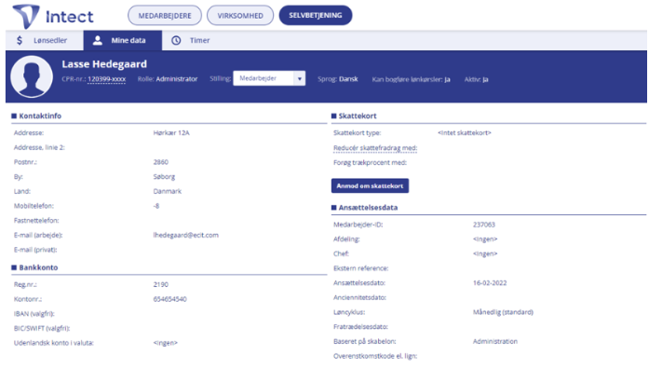
Task: Click the Reducér skattefradrag med label
Action: pyautogui.click(x=375, y=148)
